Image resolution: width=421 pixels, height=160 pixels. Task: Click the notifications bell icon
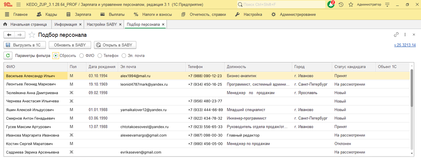pos(331,5)
